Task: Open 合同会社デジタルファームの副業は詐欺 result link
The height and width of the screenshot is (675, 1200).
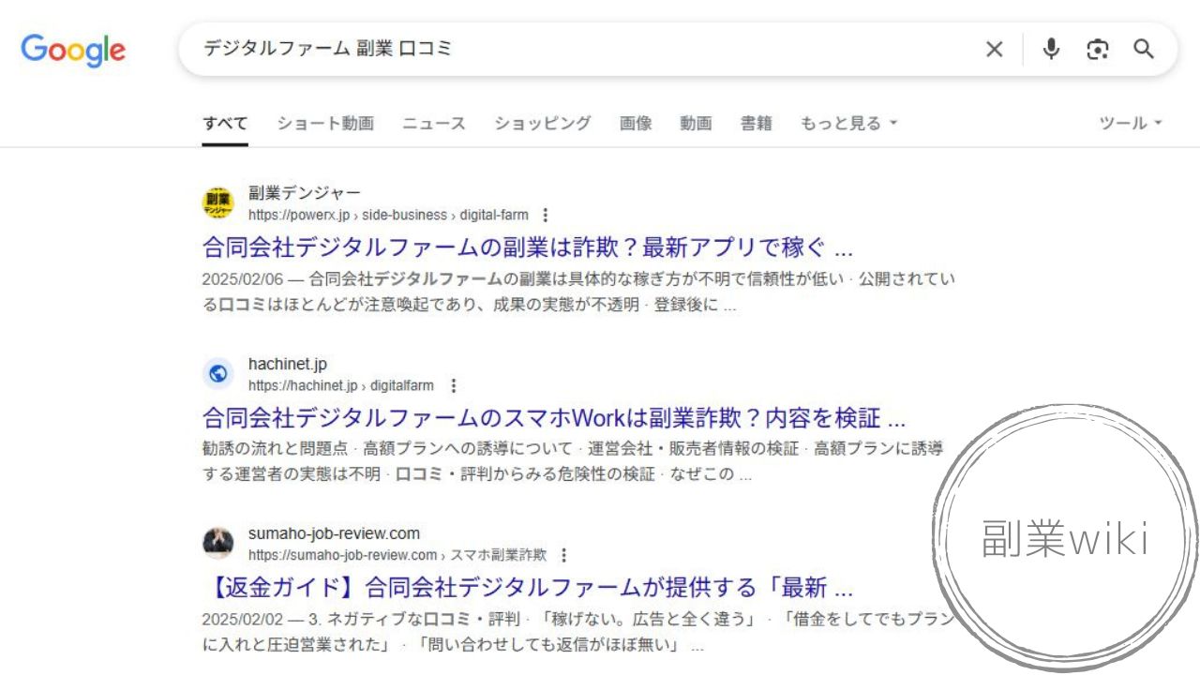Action: (x=528, y=247)
